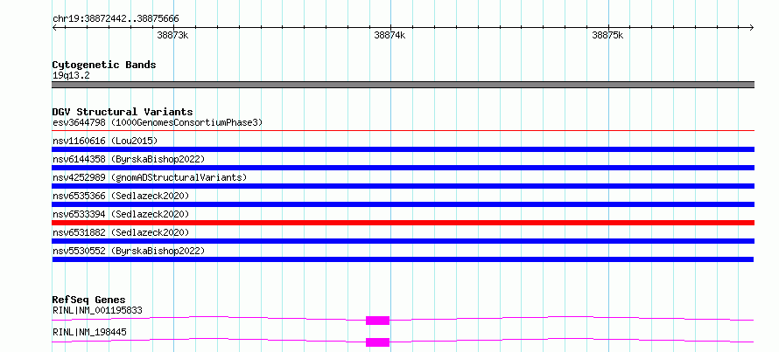Click the 38873k ruler tick label

click(173, 35)
